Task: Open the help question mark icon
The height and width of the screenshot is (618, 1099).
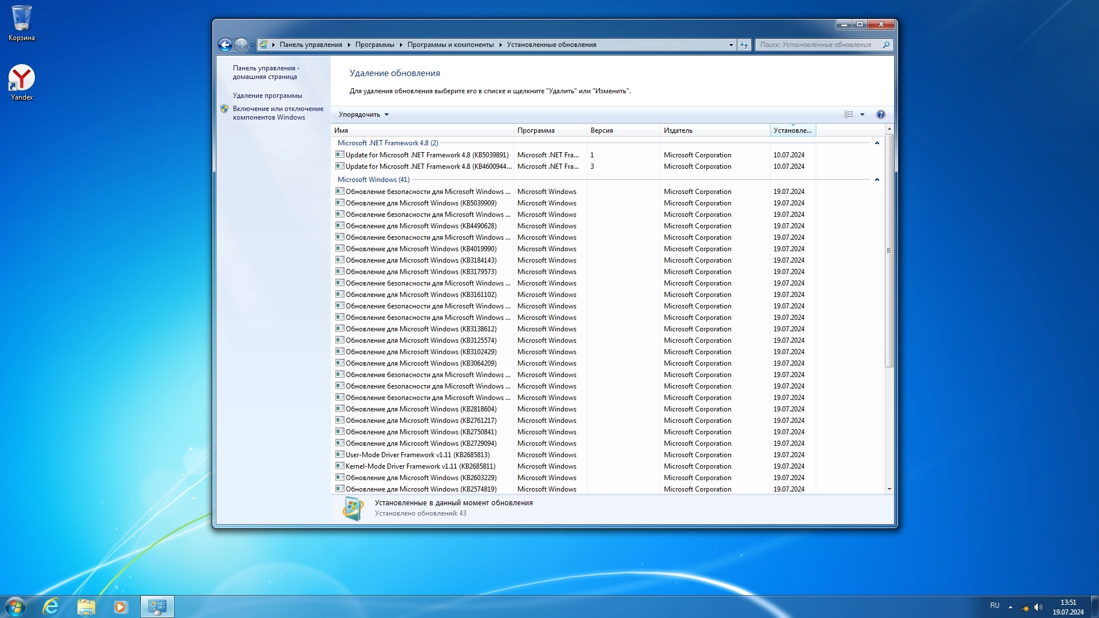Action: [x=880, y=114]
